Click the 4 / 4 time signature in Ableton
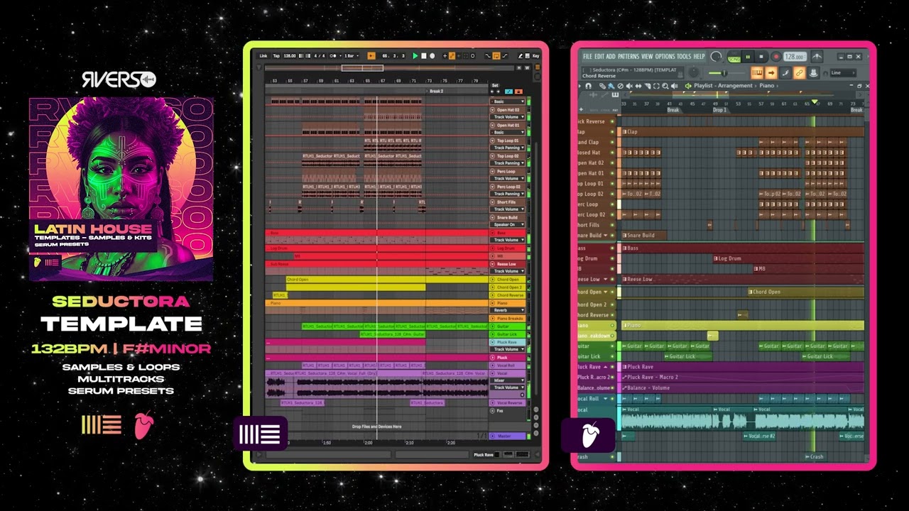The width and height of the screenshot is (909, 511). pyautogui.click(x=320, y=55)
